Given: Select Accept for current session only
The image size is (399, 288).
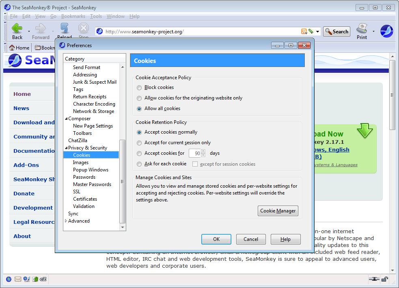Looking at the screenshot, I should point(139,143).
